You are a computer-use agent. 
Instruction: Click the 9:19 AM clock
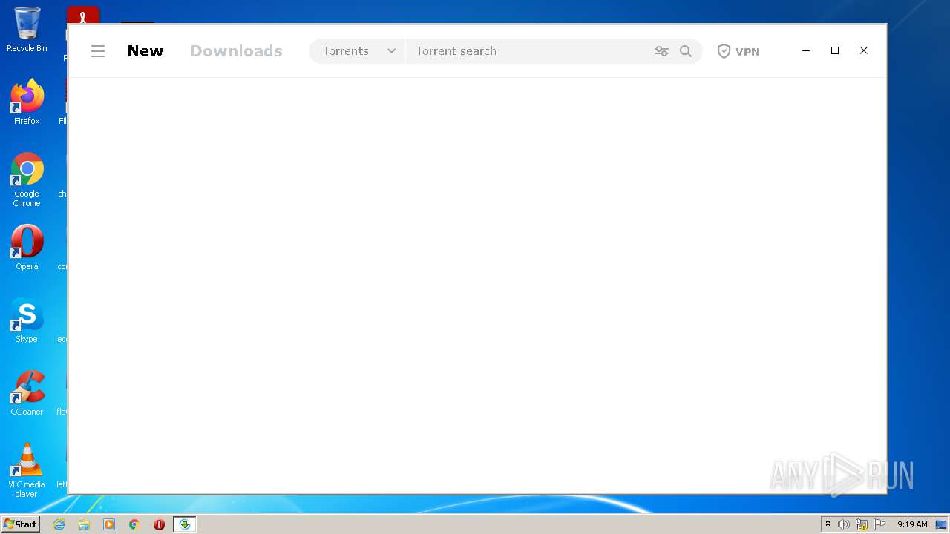point(912,524)
